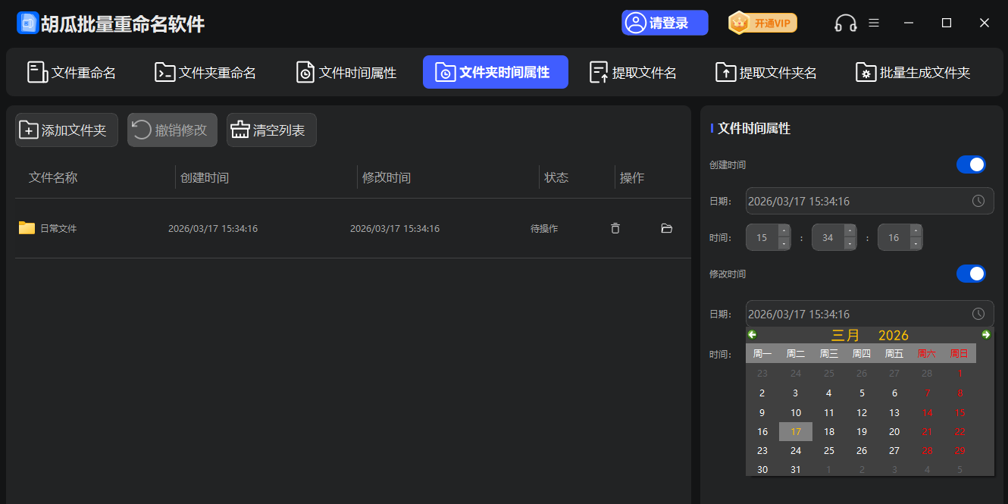Open 日常文件 folder via the folder icon
This screenshot has width=1008, height=504.
(x=666, y=228)
